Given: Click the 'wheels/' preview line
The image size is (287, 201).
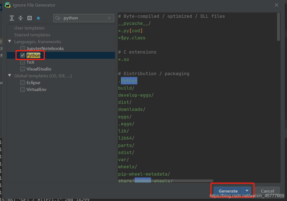Looking at the screenshot, I should [127, 167].
